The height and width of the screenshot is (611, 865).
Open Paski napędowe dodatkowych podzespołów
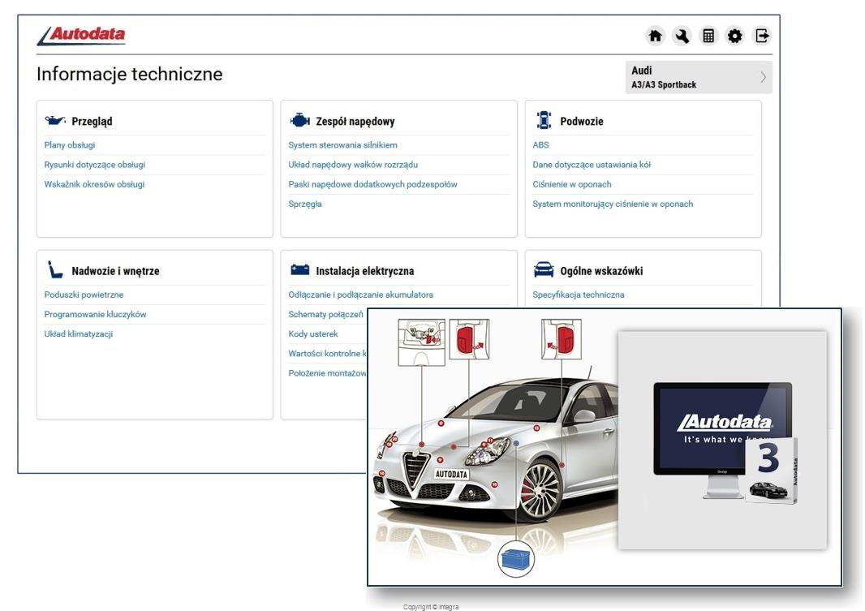(x=373, y=184)
